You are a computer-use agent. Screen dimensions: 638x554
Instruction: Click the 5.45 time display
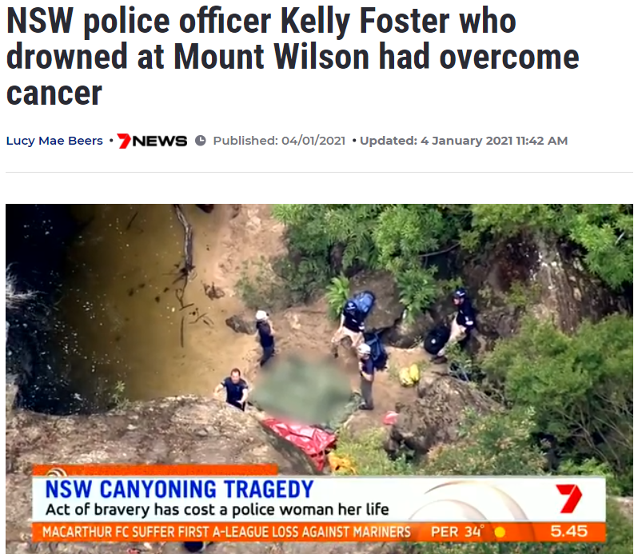568,532
